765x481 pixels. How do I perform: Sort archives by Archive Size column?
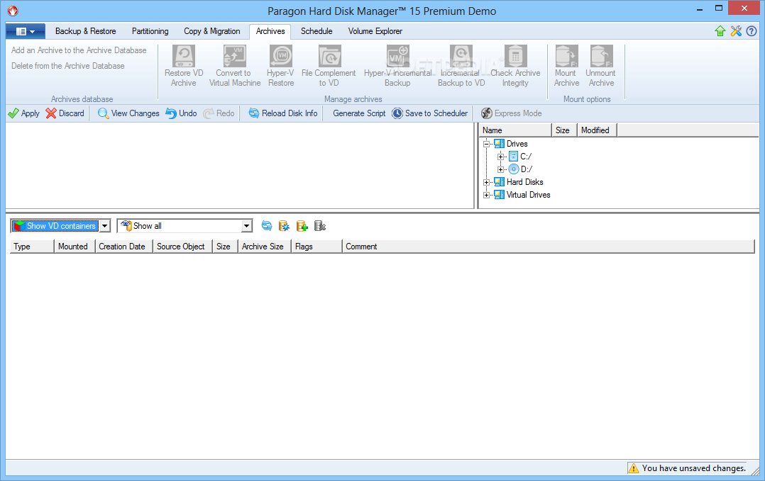tap(265, 247)
